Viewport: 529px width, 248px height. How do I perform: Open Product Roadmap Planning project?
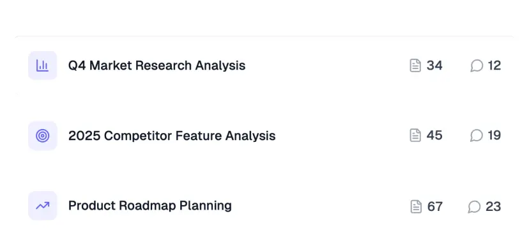tap(150, 205)
